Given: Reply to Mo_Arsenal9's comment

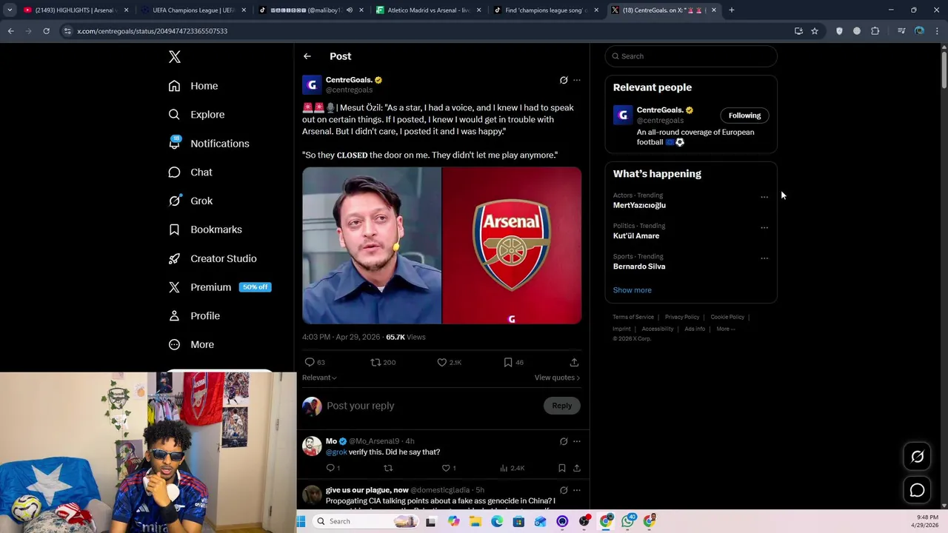Looking at the screenshot, I should coord(333,468).
